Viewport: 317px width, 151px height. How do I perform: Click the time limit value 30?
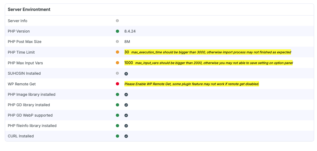(127, 52)
